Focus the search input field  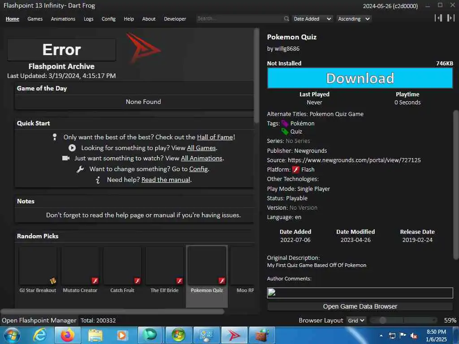click(240, 19)
